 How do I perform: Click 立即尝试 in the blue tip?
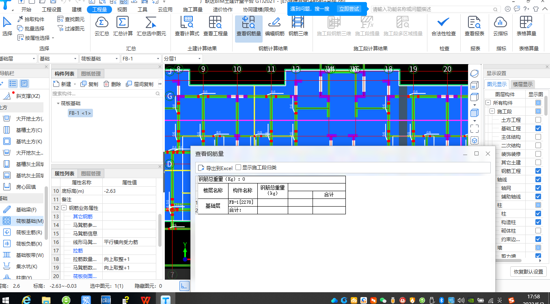pyautogui.click(x=349, y=9)
